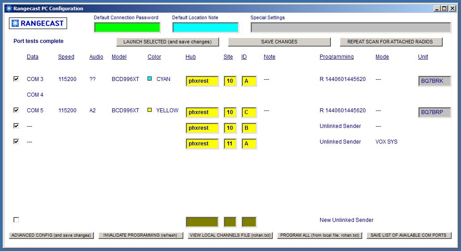The image size is (461, 251).
Task: Click the SAVE CHANGES button
Action: point(279,42)
